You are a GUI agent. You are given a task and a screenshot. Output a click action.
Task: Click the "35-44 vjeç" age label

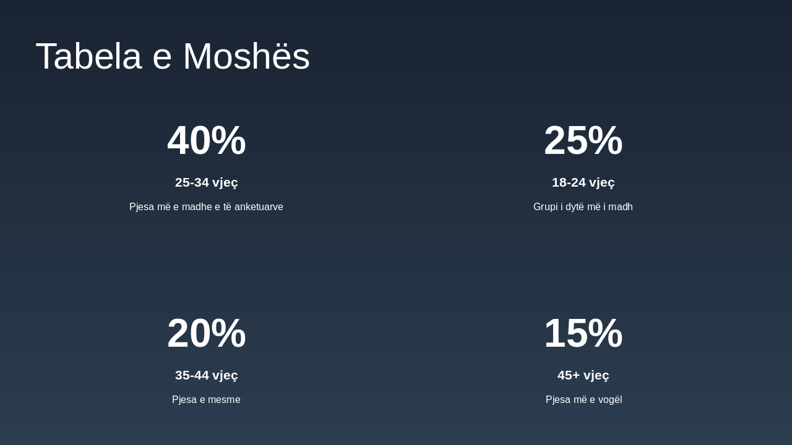(206, 375)
